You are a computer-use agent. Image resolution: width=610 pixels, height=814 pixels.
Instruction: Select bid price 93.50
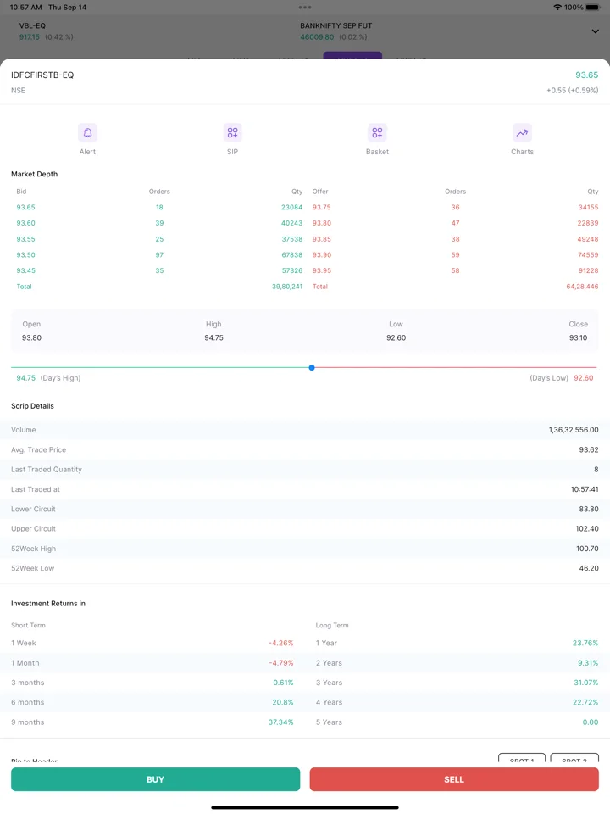(x=26, y=255)
